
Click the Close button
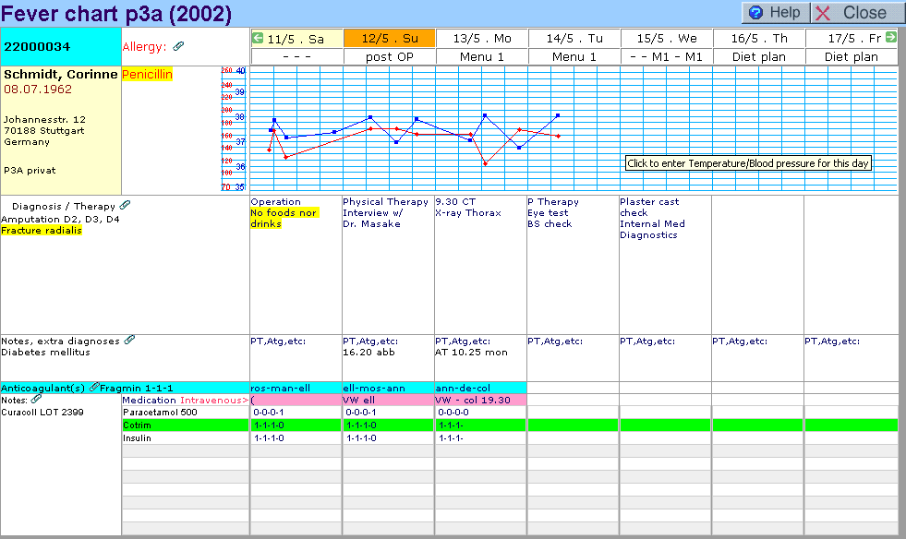click(x=854, y=13)
